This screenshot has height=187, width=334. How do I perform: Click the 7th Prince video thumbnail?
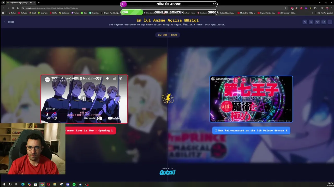coord(251,99)
